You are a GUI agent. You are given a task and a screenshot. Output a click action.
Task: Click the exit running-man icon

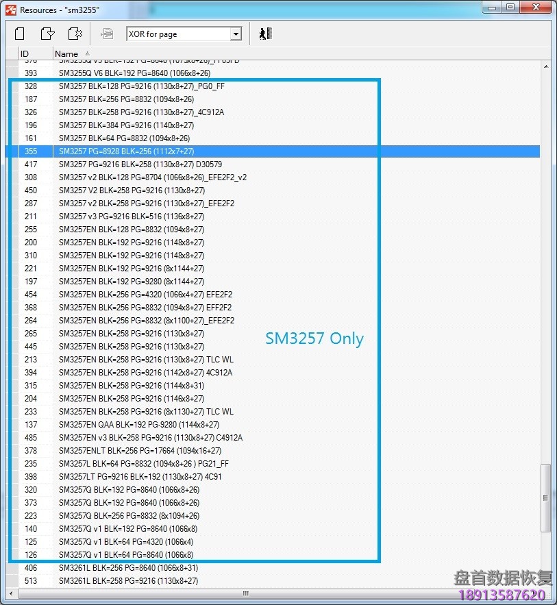pos(265,34)
